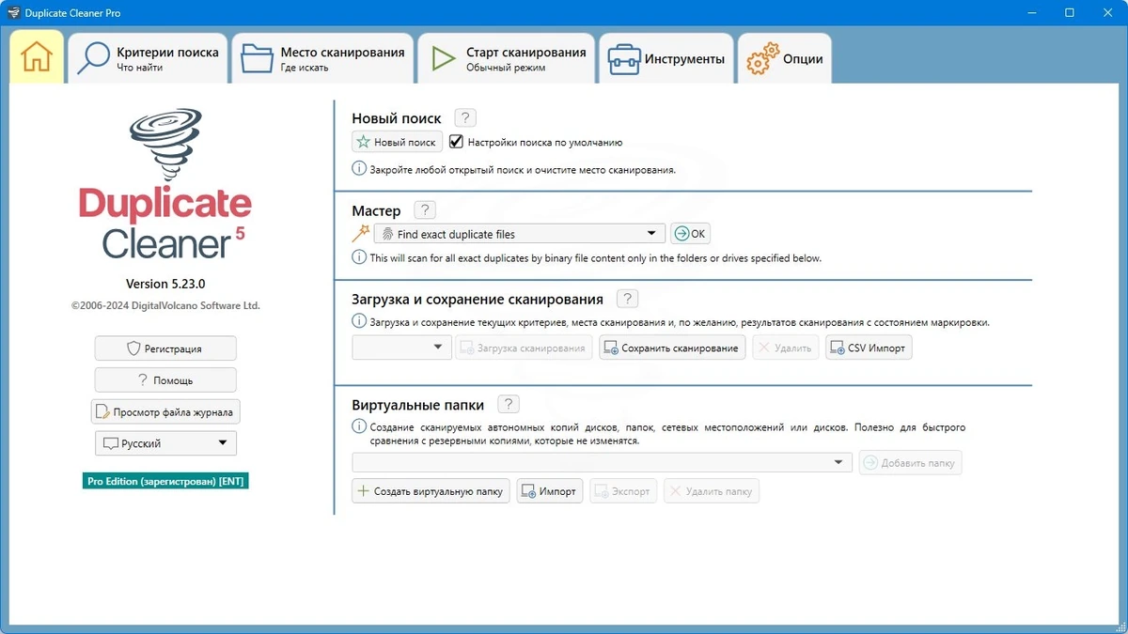Open the Русский language dropdown
Viewport: 1128px width, 634px height.
(x=165, y=443)
